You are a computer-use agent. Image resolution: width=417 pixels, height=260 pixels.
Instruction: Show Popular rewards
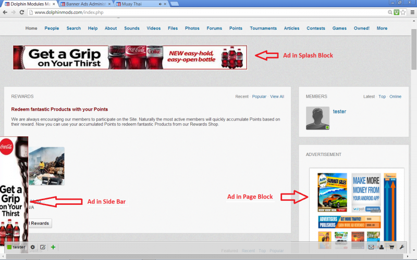[x=259, y=97]
